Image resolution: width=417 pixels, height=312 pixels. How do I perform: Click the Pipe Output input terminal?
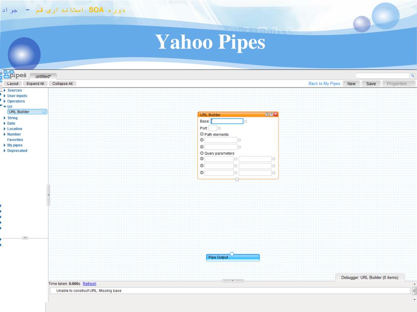pyautogui.click(x=232, y=254)
